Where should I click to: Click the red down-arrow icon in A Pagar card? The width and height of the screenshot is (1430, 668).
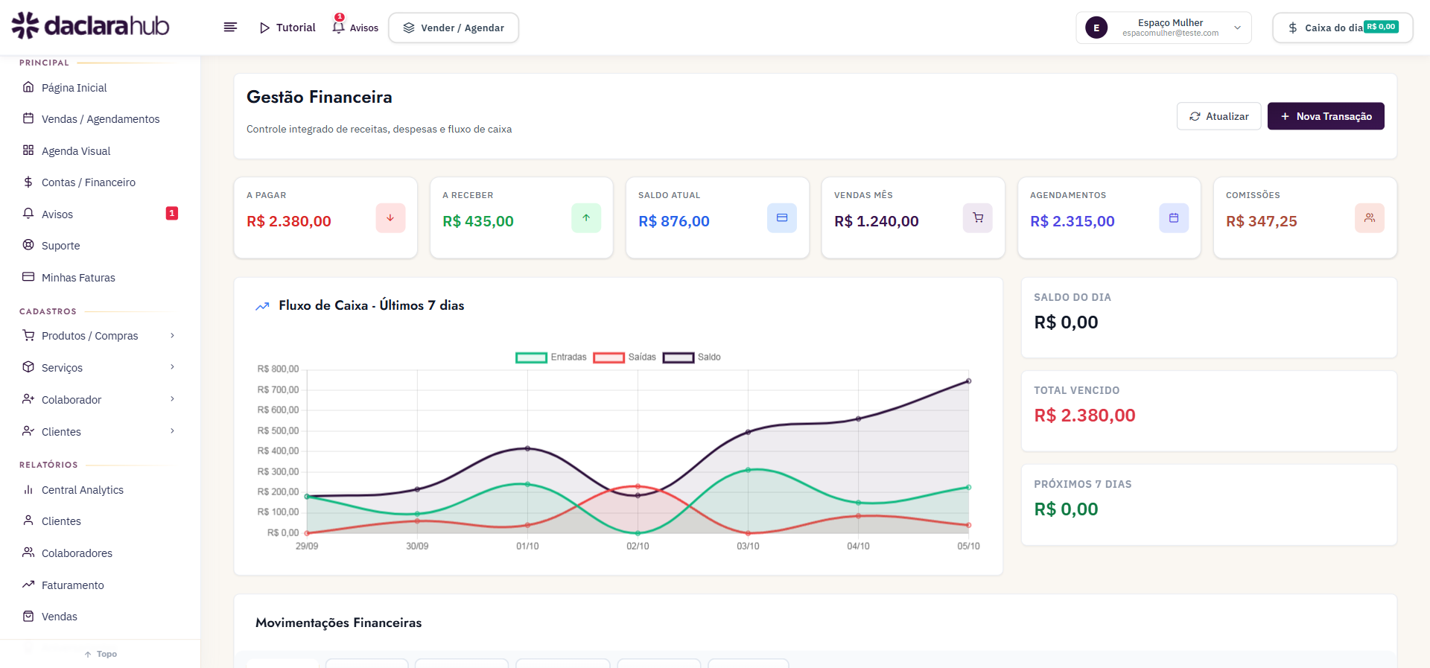pyautogui.click(x=390, y=218)
